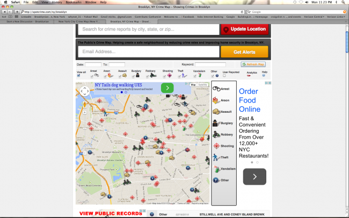Click the Update Location button

click(245, 29)
